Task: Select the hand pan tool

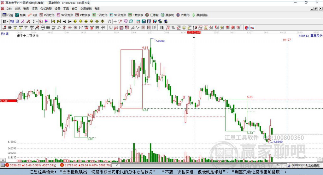Action: pyautogui.click(x=109, y=21)
